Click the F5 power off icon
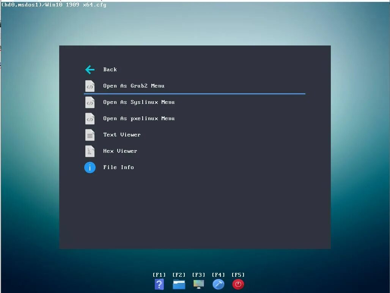 point(238,284)
